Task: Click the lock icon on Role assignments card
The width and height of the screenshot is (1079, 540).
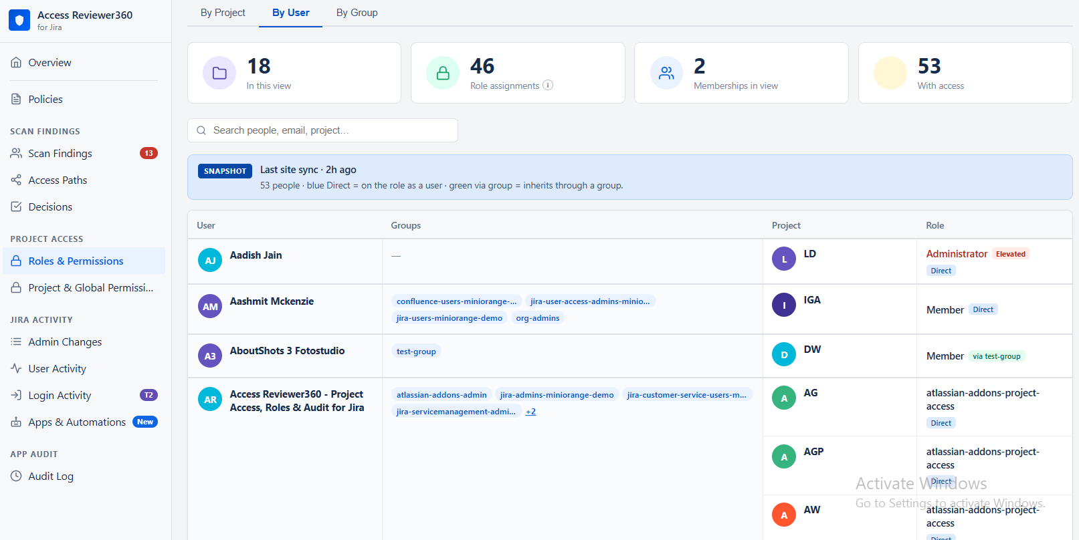Action: pyautogui.click(x=443, y=73)
